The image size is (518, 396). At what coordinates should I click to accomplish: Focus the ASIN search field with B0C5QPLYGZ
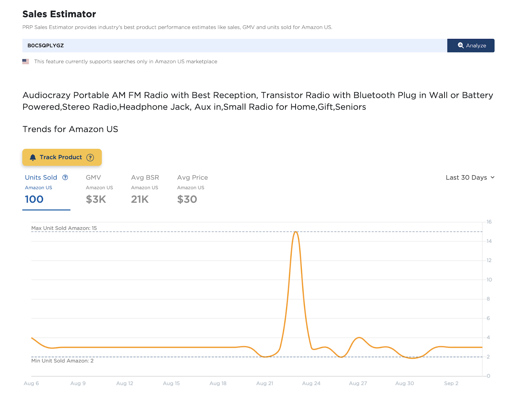pyautogui.click(x=227, y=46)
